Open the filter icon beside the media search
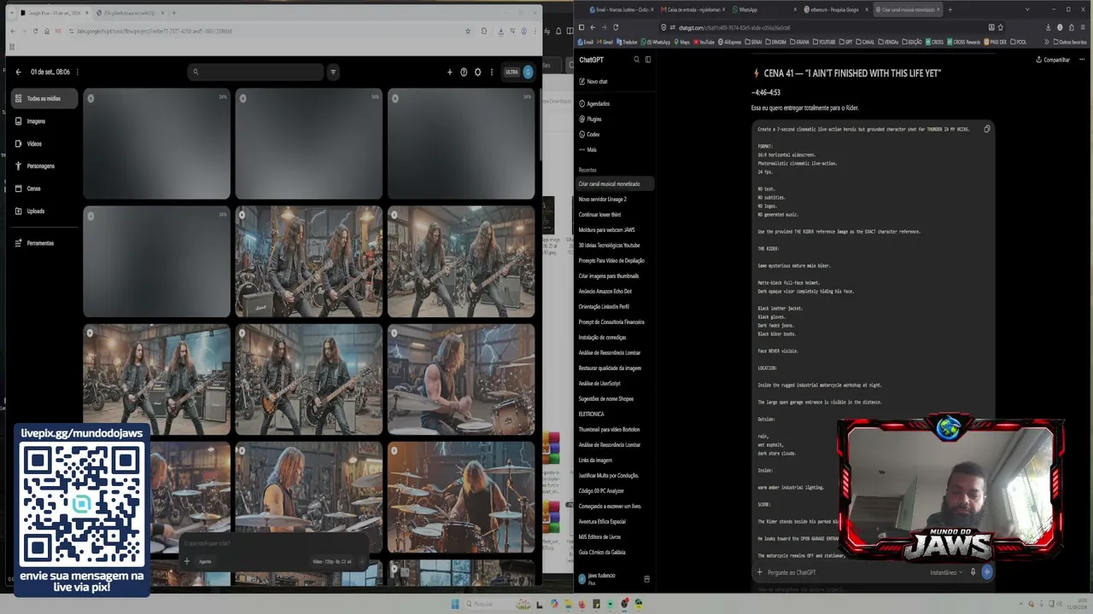Image resolution: width=1093 pixels, height=614 pixels. coord(333,72)
